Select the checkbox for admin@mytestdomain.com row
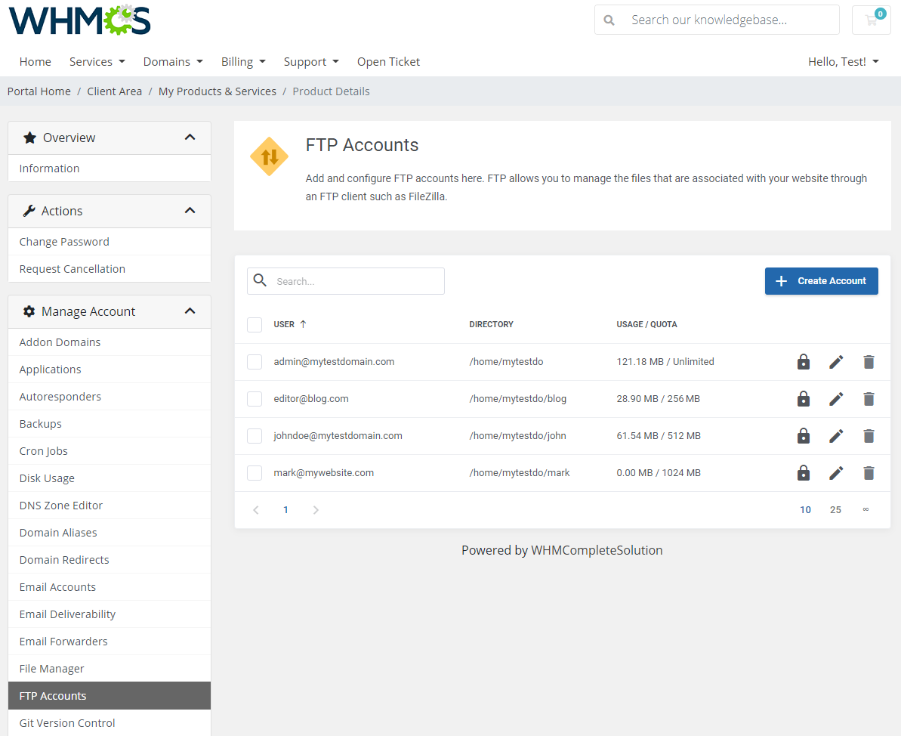 (x=255, y=361)
